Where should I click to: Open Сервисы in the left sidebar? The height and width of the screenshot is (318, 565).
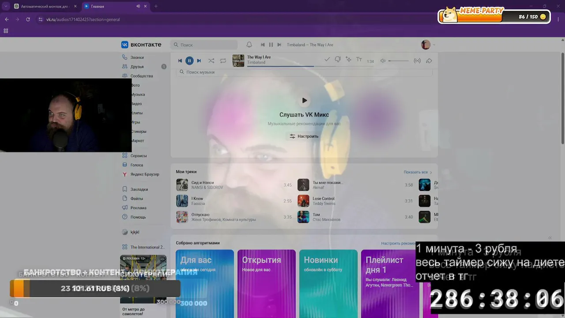tap(139, 156)
